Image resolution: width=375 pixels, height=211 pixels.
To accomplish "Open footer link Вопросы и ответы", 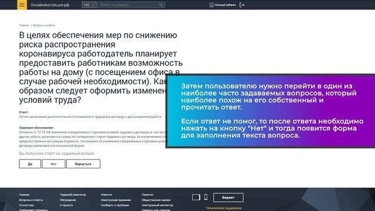I will coord(31,200).
